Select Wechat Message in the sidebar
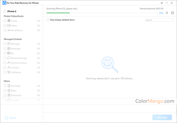The width and height of the screenshot is (177, 123). (18, 58)
